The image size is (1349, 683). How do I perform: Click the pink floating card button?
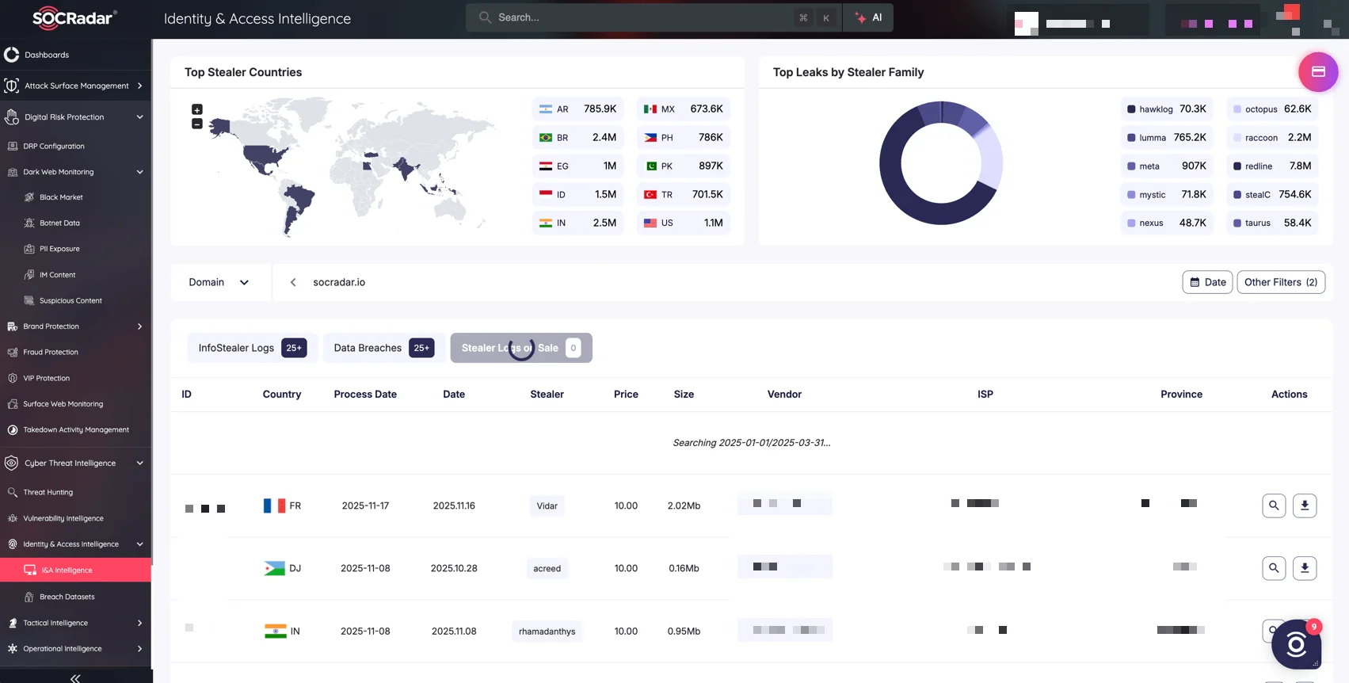[x=1318, y=71]
